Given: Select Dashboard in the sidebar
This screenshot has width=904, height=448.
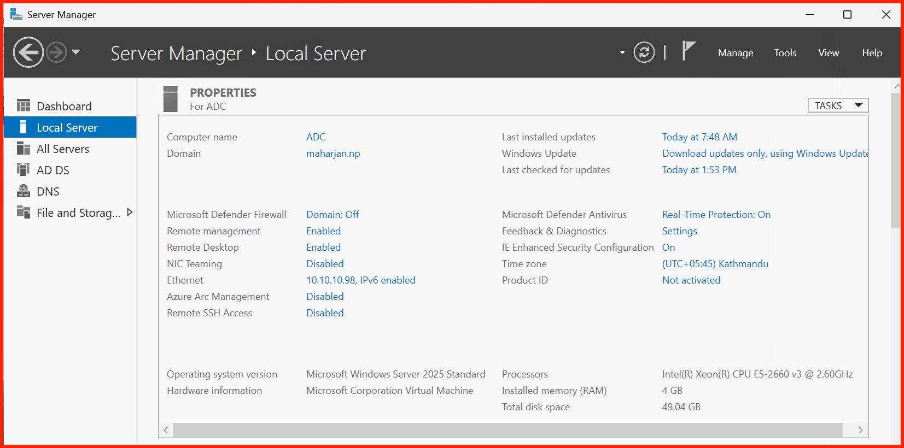Looking at the screenshot, I should click(x=70, y=106).
